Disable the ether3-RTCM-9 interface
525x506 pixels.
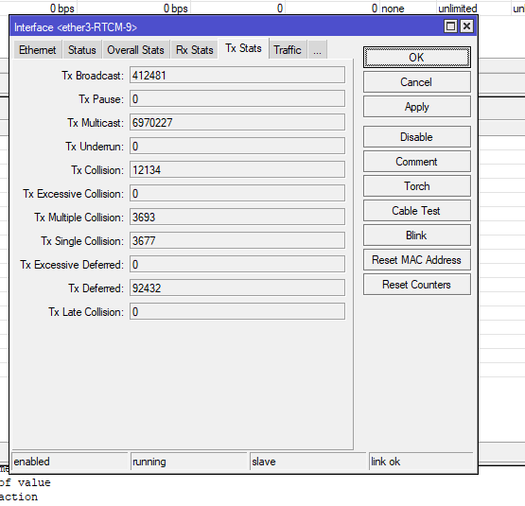[x=417, y=137]
